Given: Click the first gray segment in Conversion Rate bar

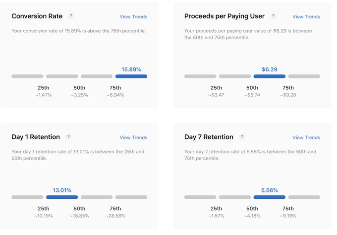Looking at the screenshot, I should pos(27,76).
